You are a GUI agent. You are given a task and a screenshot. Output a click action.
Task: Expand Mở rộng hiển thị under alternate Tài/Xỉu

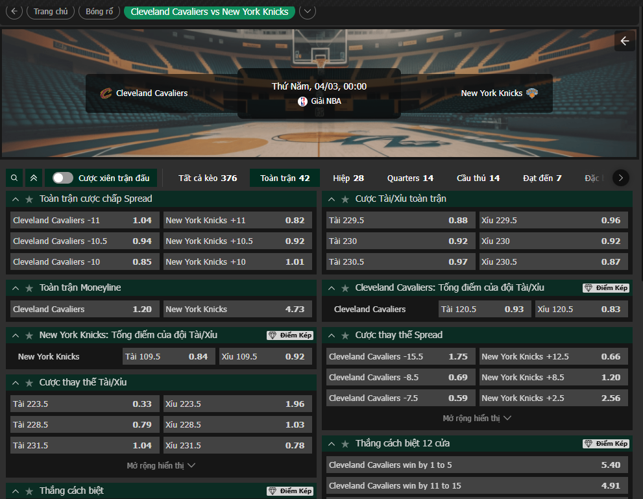[161, 465]
